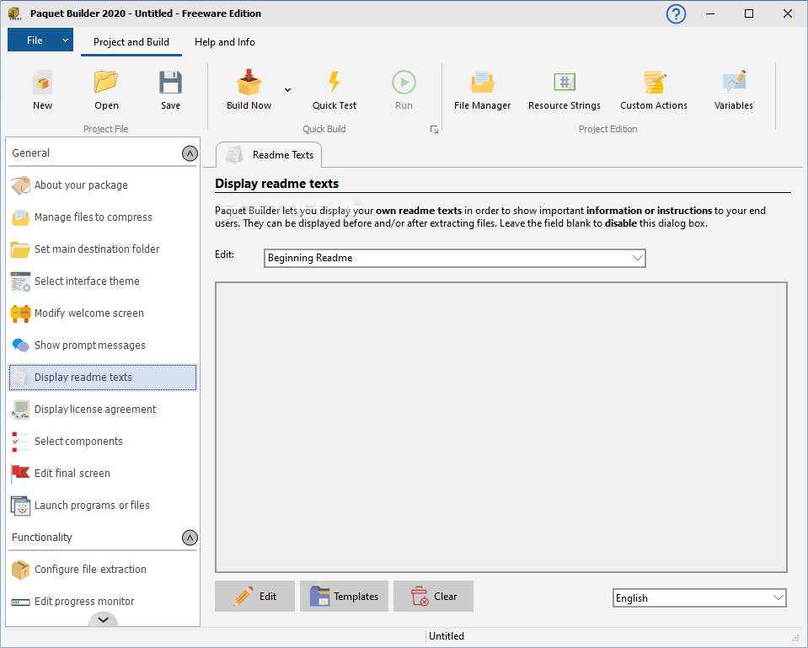Run a Quick Test
The height and width of the screenshot is (648, 808).
334,91
